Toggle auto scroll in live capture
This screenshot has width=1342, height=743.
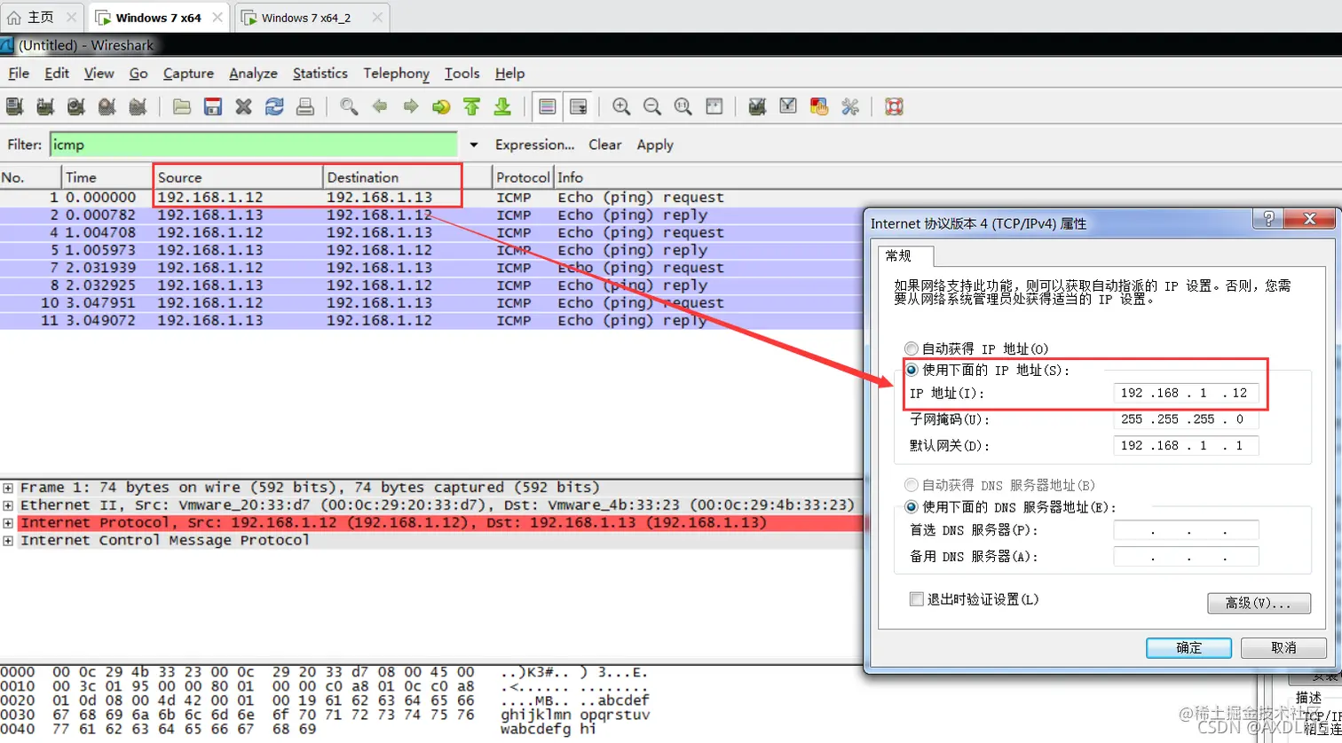coord(579,107)
